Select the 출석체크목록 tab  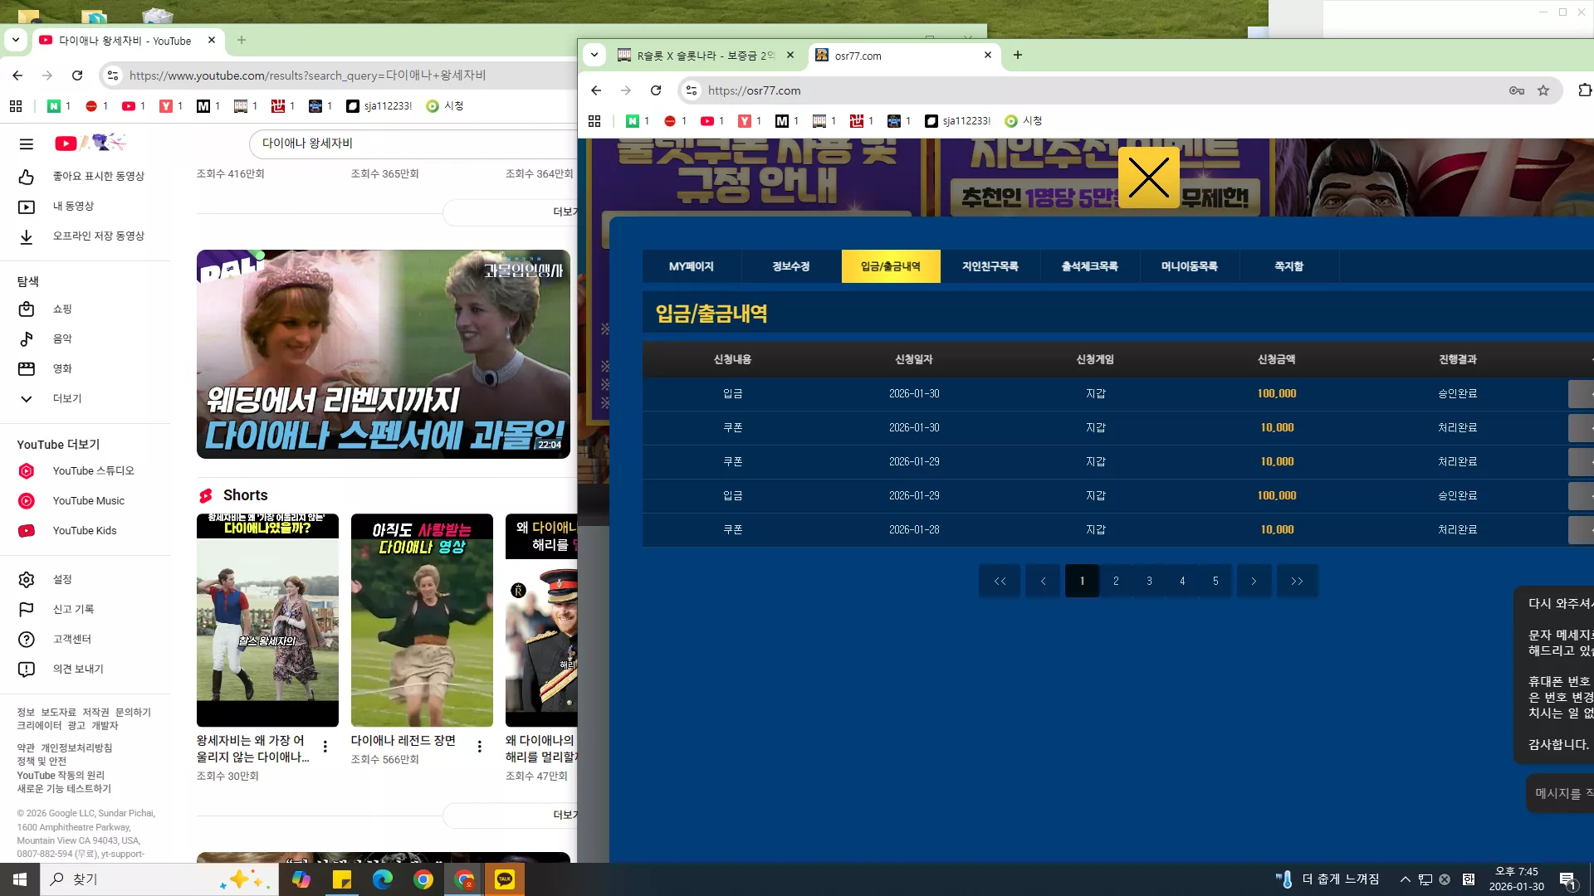[x=1090, y=266]
